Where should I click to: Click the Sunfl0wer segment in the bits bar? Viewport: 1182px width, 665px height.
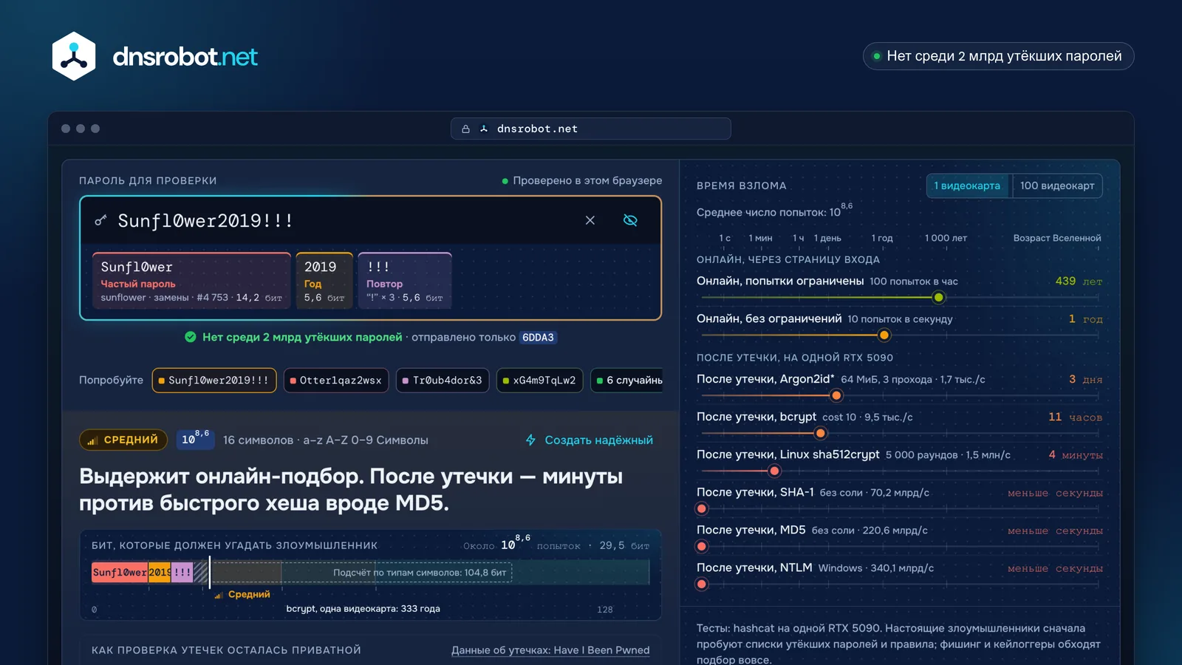click(120, 573)
